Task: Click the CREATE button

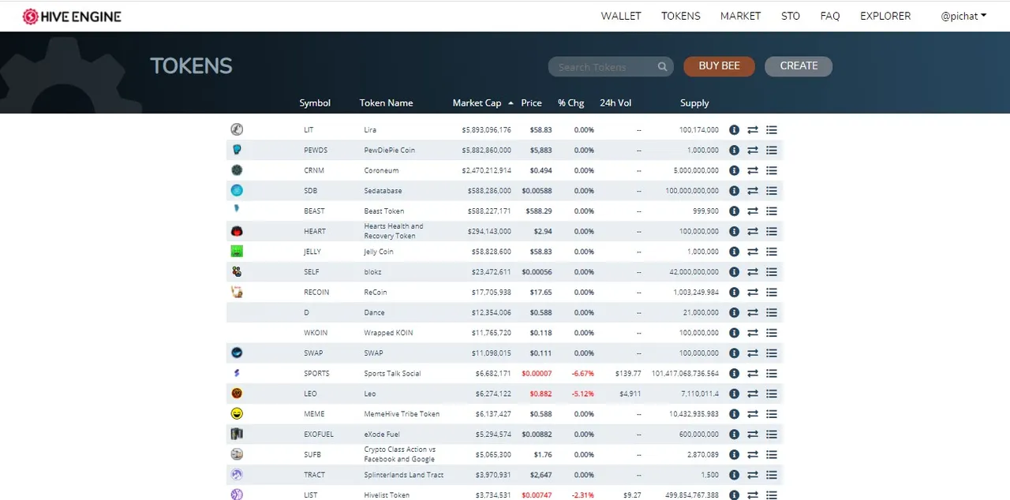Action: [799, 66]
